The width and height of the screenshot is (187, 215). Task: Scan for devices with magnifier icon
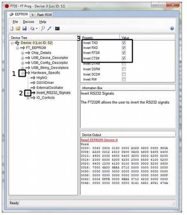[43, 29]
